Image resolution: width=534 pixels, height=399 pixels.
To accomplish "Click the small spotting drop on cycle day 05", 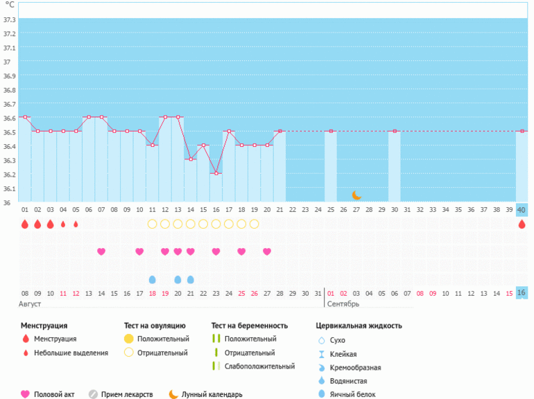I will coord(76,224).
